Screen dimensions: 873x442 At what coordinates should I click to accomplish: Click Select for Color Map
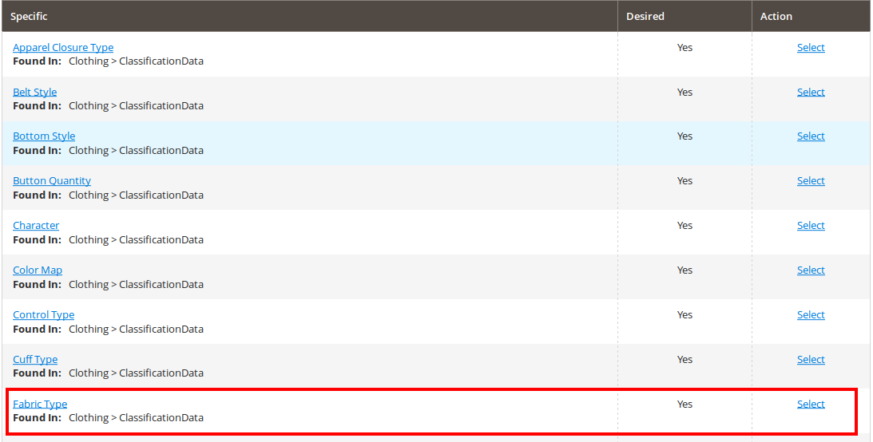[810, 270]
